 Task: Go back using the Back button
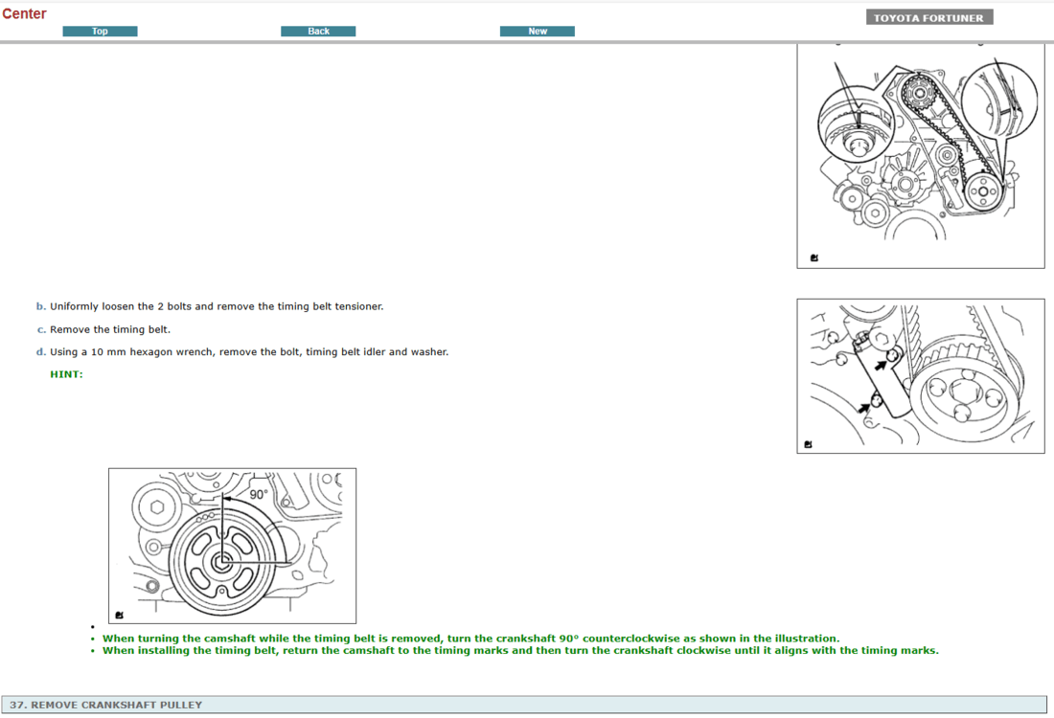(x=318, y=31)
